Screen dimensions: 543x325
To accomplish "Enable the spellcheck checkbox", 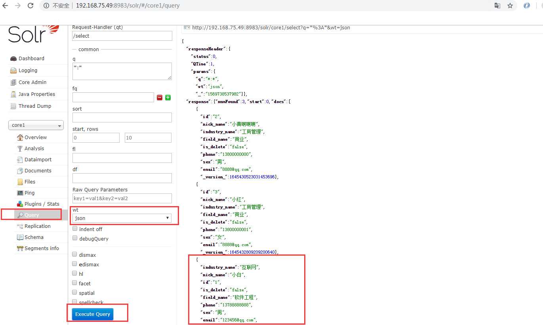I will [x=74, y=302].
